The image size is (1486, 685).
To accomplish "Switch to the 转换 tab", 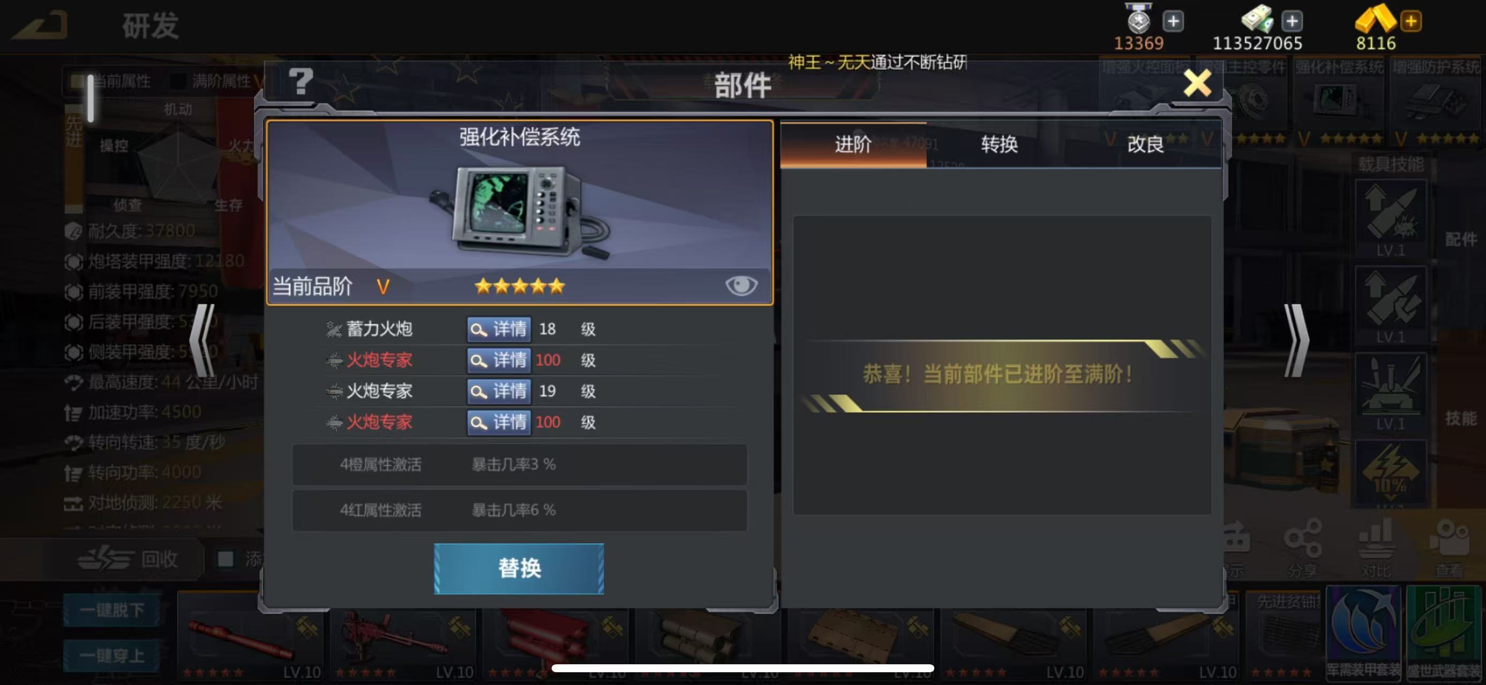I will point(999,144).
